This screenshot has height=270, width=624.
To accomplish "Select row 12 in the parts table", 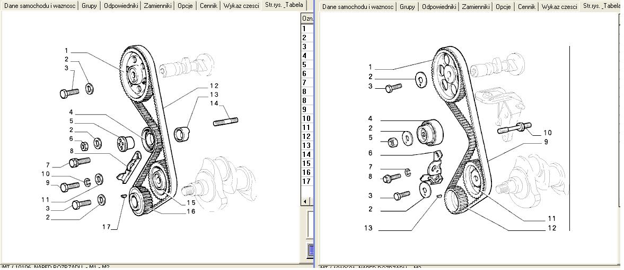I will click(305, 136).
